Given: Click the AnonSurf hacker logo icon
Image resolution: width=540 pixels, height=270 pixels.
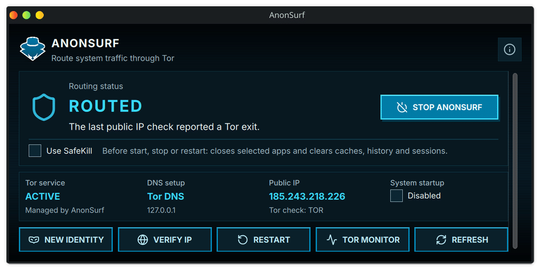Looking at the screenshot, I should [x=32, y=49].
